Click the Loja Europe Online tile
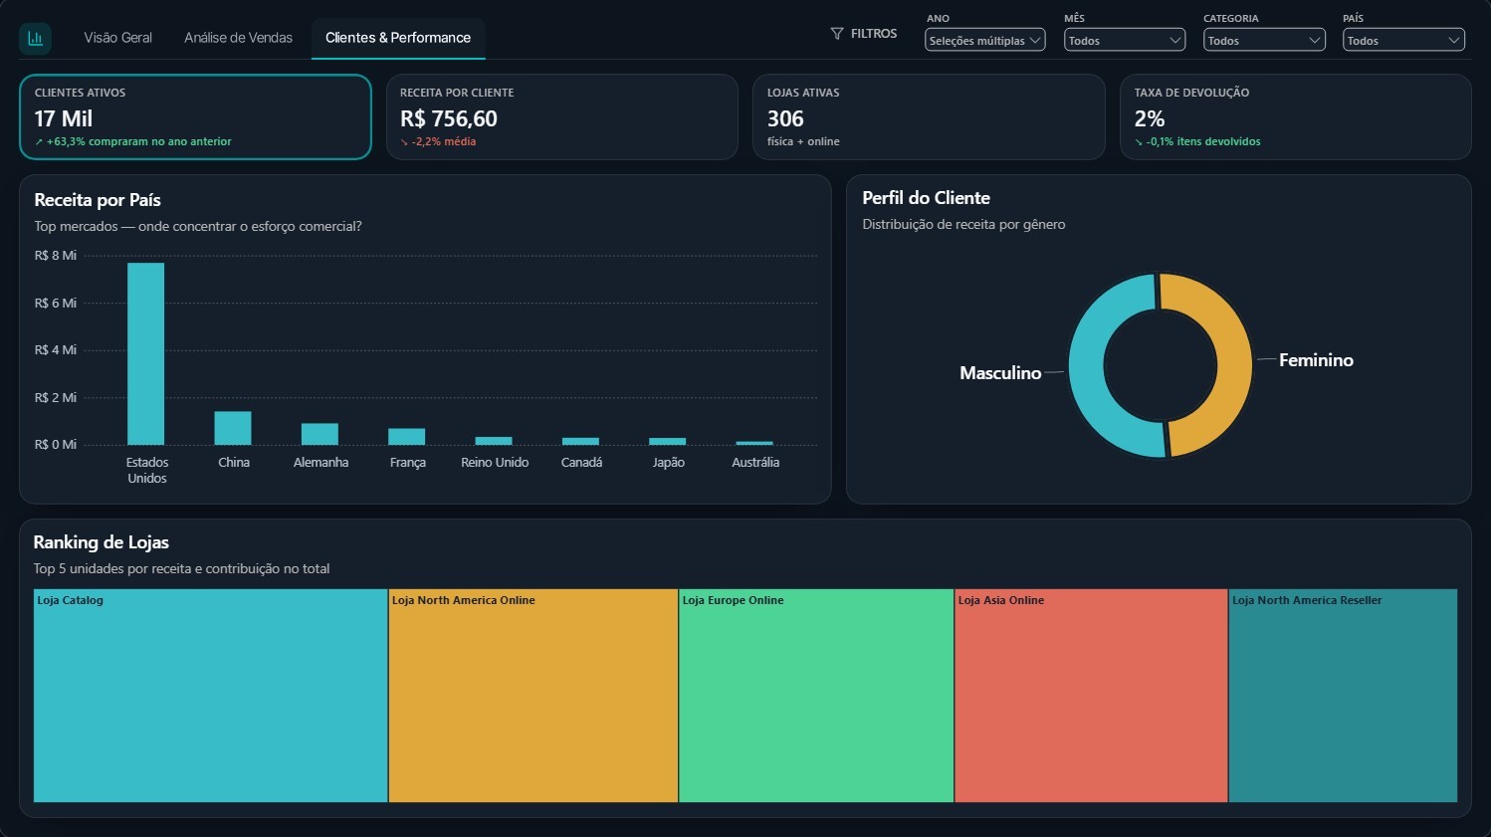Image resolution: width=1491 pixels, height=837 pixels. click(x=816, y=696)
